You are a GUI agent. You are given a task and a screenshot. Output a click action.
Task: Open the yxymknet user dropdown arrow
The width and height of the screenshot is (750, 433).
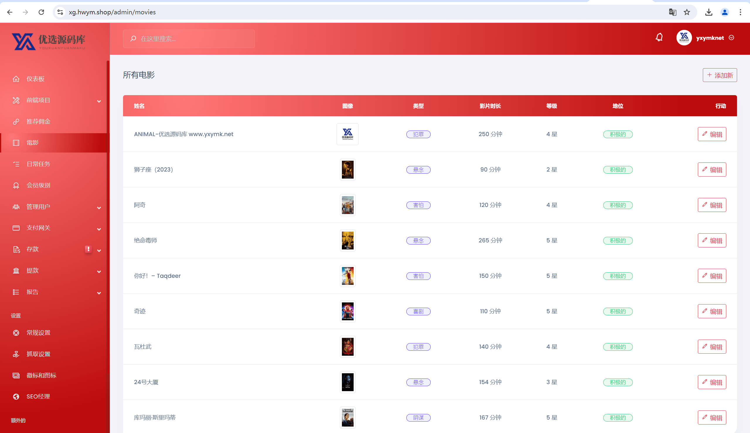click(x=732, y=38)
